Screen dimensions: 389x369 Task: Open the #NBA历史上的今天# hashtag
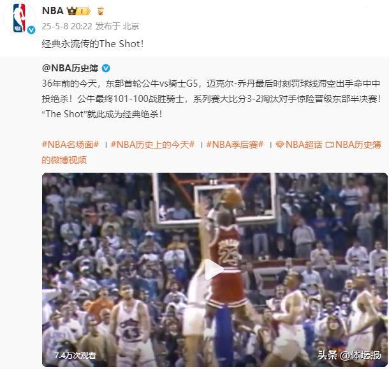click(x=153, y=145)
